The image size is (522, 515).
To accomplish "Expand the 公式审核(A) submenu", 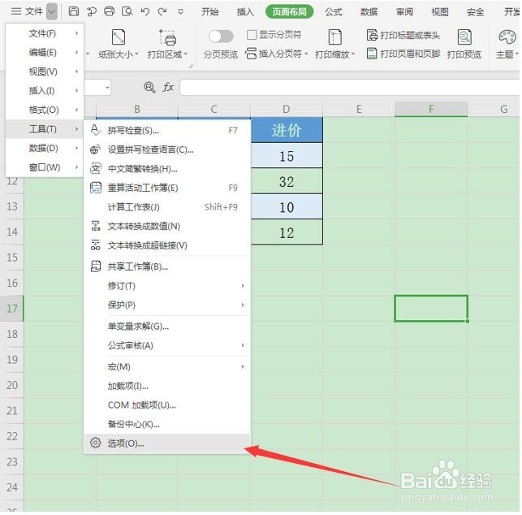I will (243, 345).
